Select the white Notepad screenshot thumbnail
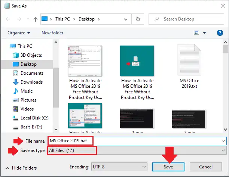Viewport: 229px width, 177px height. click(x=85, y=61)
